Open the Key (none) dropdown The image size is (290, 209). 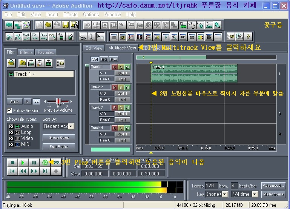click(225, 194)
